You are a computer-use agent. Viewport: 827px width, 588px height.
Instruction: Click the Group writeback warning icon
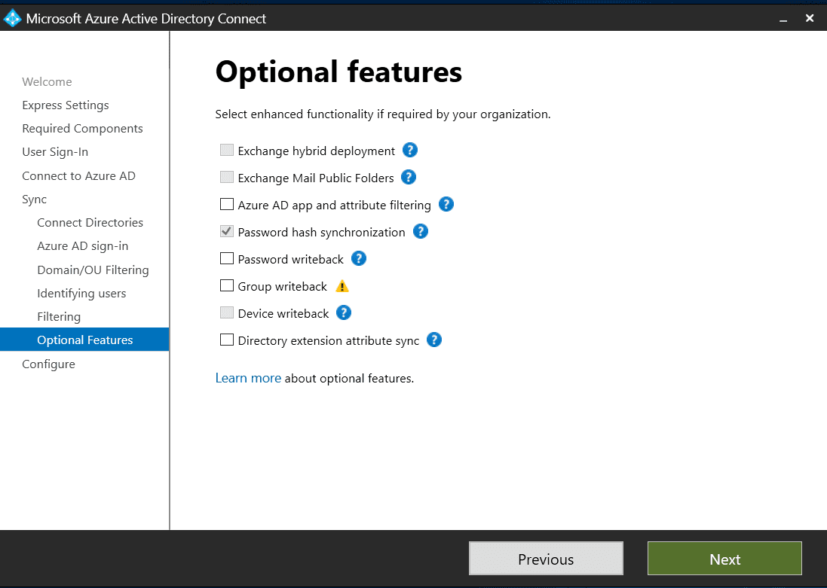[x=342, y=286]
